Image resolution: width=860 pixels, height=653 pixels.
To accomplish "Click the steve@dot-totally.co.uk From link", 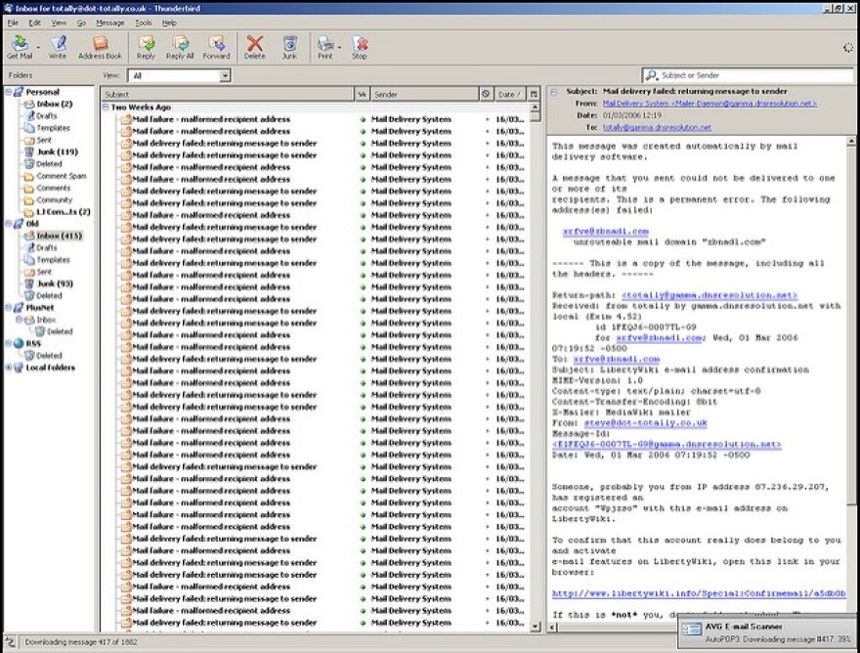I will tap(646, 423).
